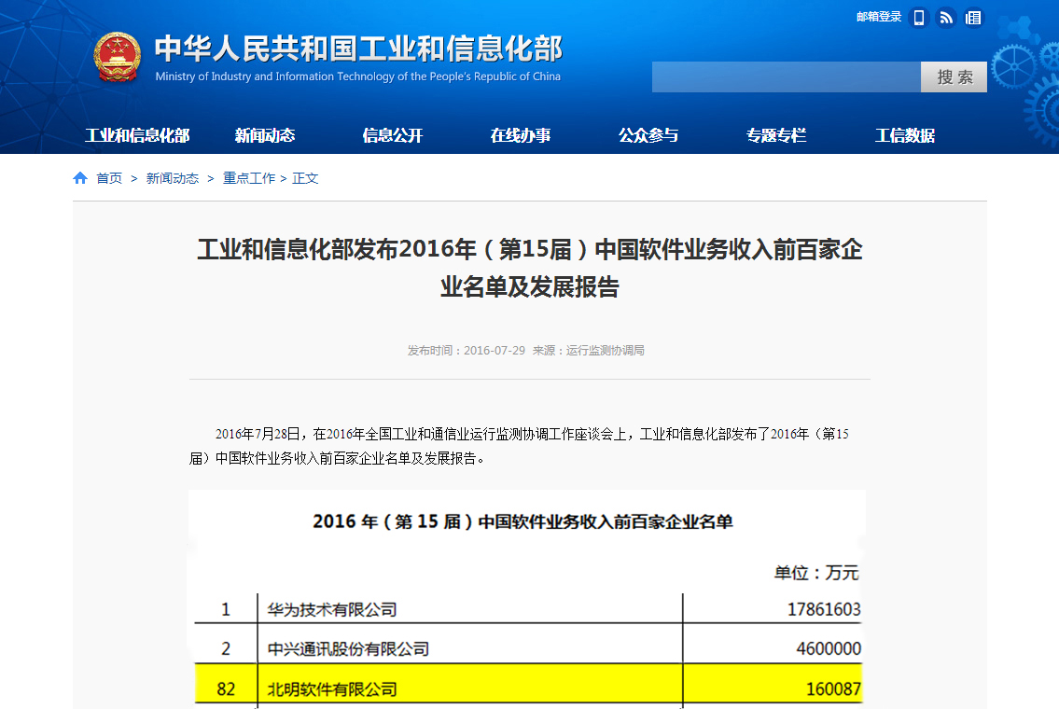Go to 在线办事 in navigation bar
This screenshot has width=1059, height=709.
point(521,135)
